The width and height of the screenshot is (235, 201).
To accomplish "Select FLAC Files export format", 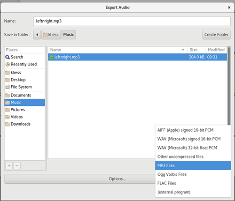I will (193, 183).
